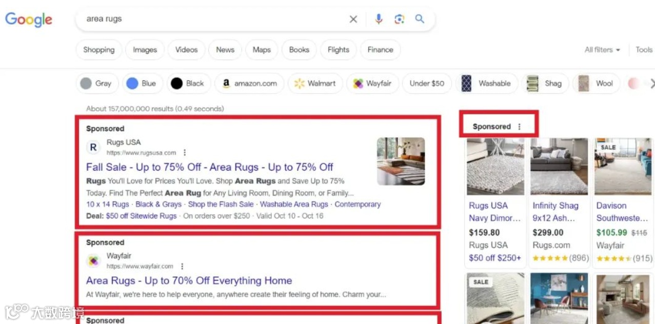Open the Davison Southwestern product title
Screen dimensions: 655x324
[x=622, y=212]
